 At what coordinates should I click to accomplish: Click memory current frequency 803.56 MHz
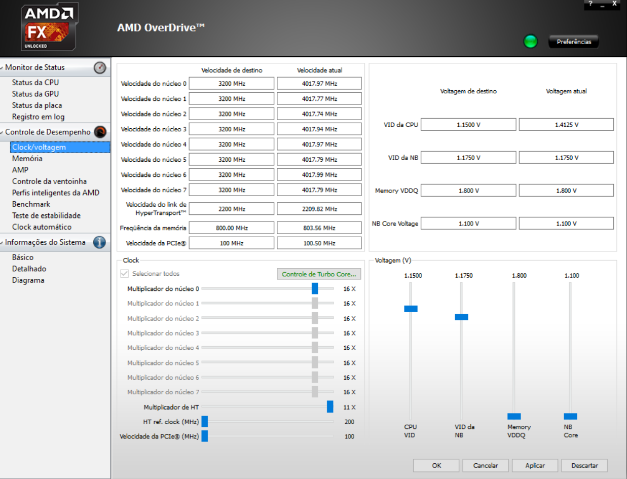[319, 228]
